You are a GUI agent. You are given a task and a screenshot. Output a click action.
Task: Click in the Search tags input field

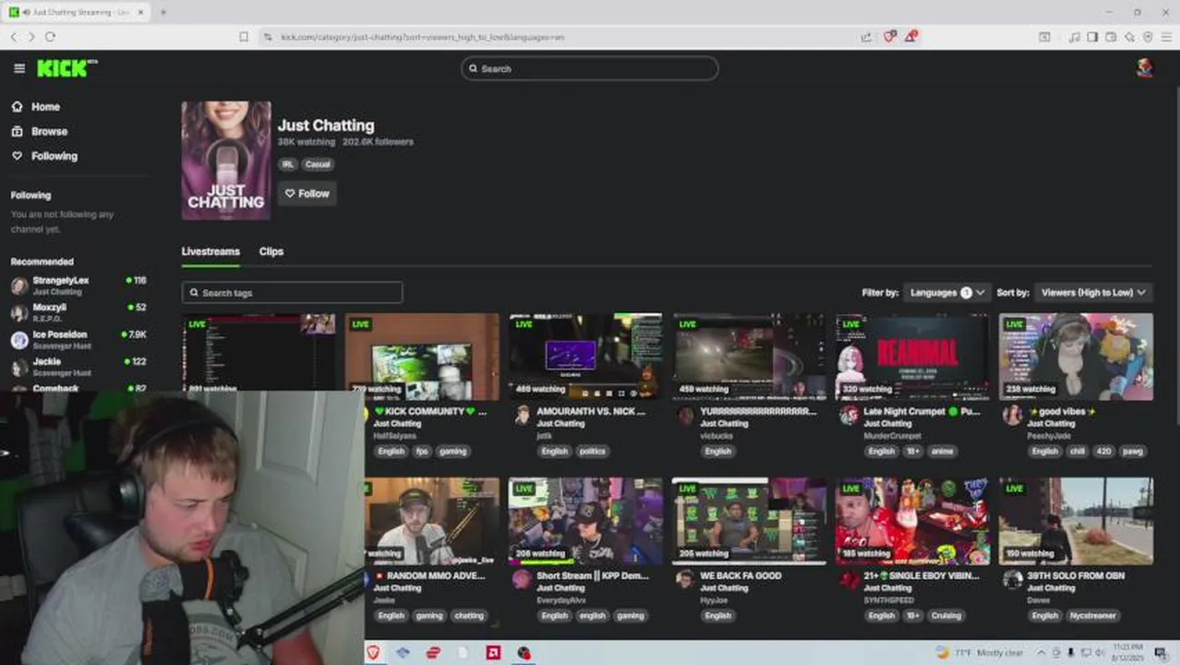click(x=292, y=293)
